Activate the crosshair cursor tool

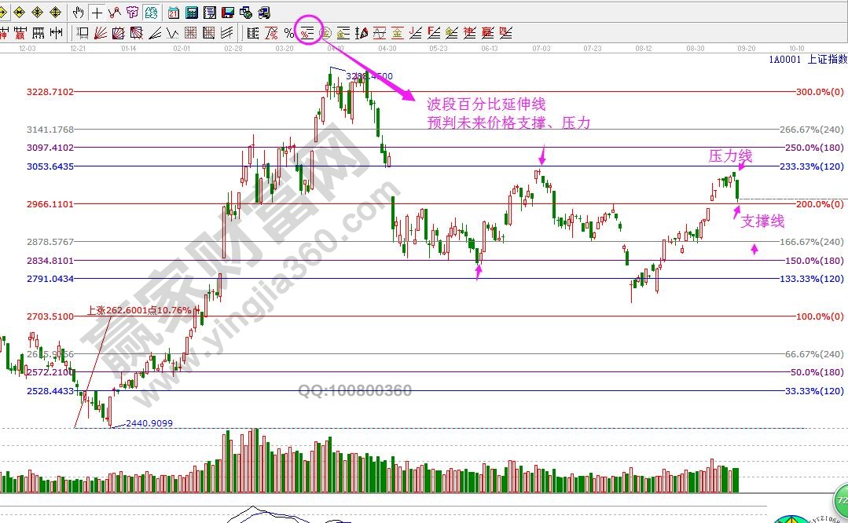pyautogui.click(x=96, y=13)
